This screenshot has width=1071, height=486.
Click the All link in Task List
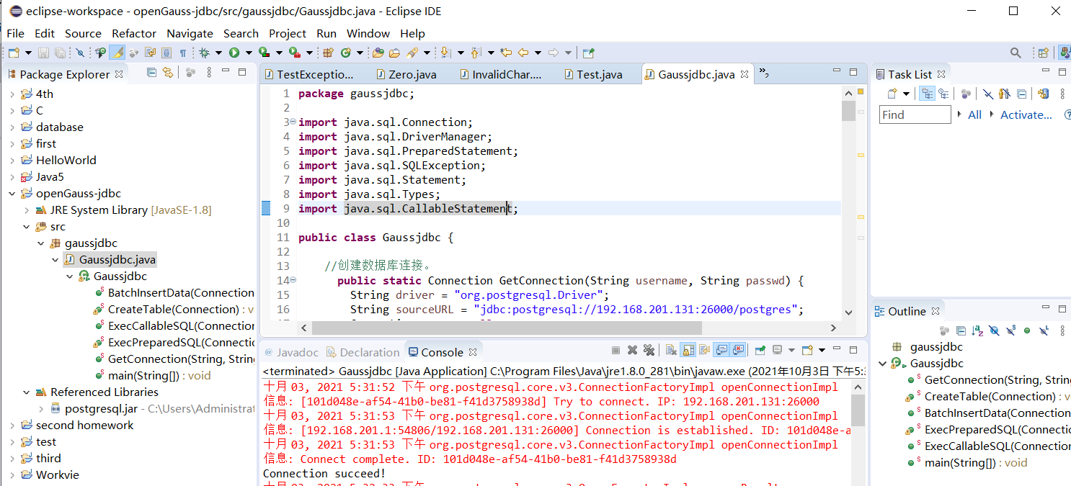tap(974, 114)
